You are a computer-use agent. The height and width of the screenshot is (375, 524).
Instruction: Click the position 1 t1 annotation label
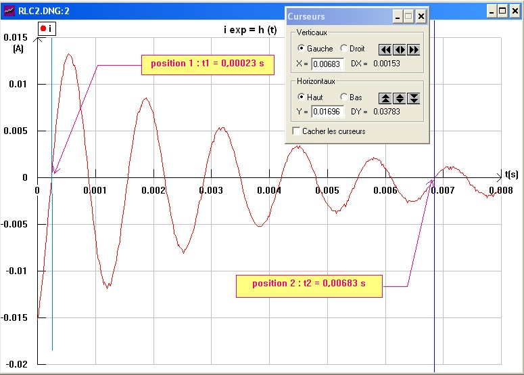(208, 64)
